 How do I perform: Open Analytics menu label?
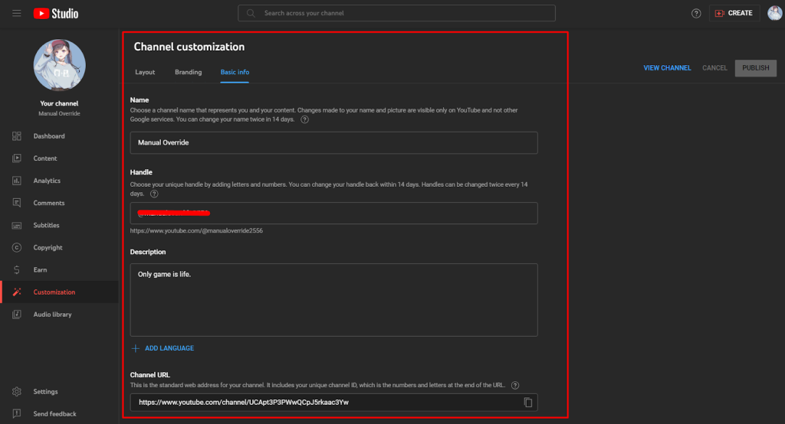click(47, 181)
